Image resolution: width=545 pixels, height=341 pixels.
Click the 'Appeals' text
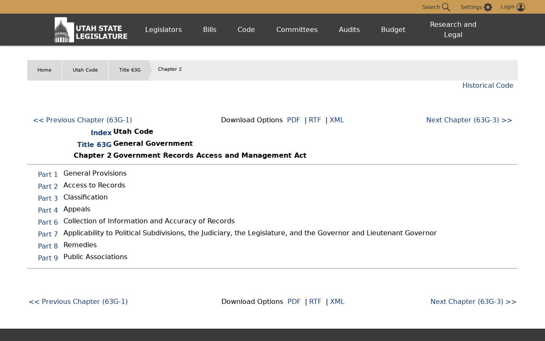point(77,209)
